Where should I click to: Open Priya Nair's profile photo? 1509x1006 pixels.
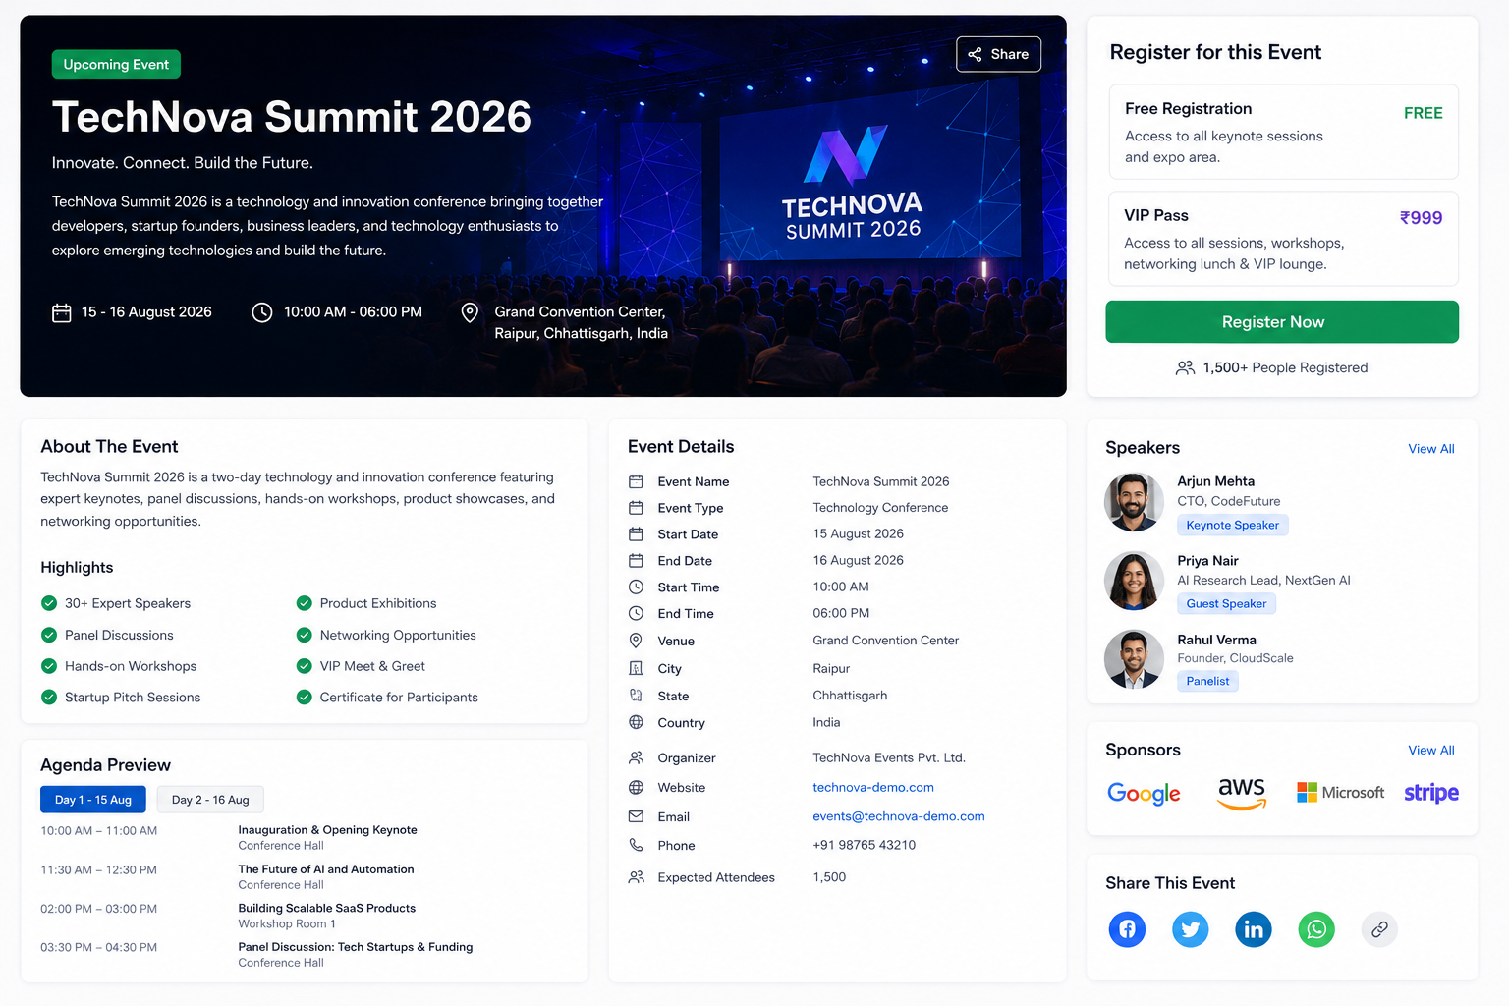[1135, 581]
